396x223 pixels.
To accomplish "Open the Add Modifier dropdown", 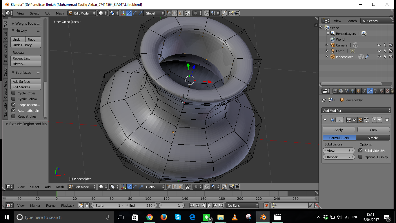I will pyautogui.click(x=357, y=110).
